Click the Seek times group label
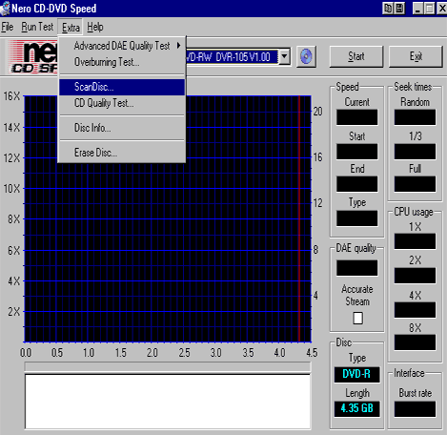The width and height of the screenshot is (447, 435). [413, 87]
